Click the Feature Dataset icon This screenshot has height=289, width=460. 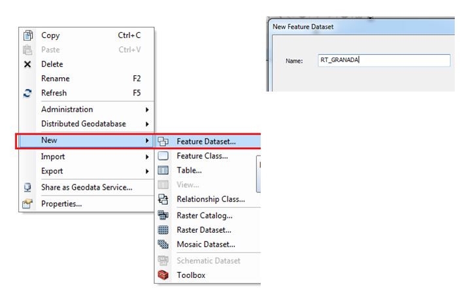[164, 141]
